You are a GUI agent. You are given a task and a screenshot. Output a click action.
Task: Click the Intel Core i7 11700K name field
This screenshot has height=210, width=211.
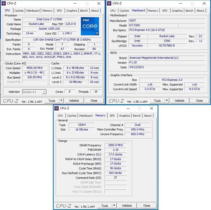50,19
